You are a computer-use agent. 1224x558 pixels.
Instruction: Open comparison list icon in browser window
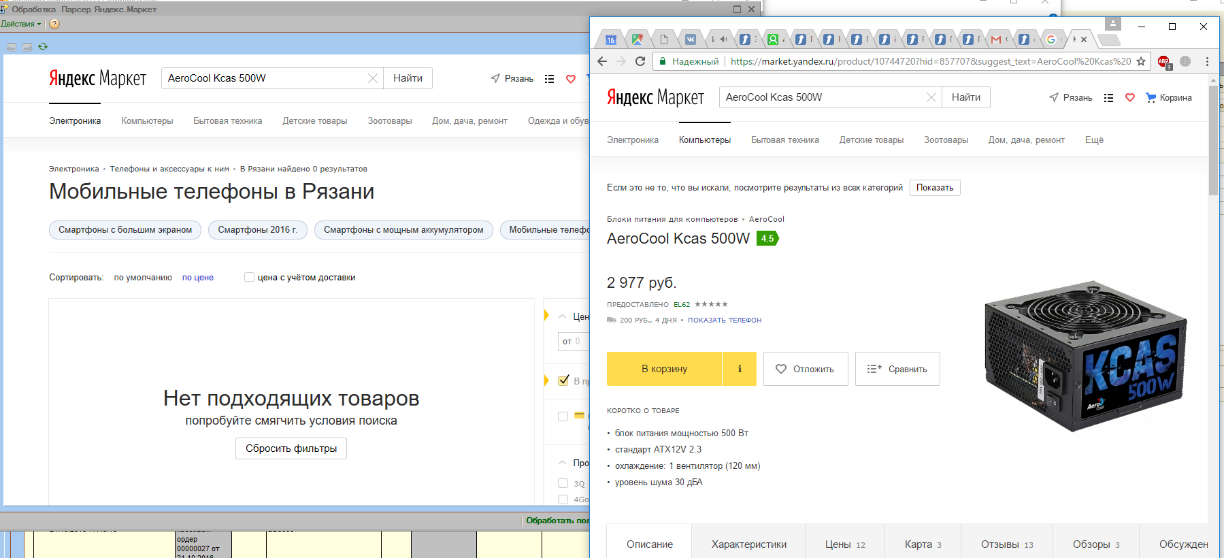[1108, 98]
